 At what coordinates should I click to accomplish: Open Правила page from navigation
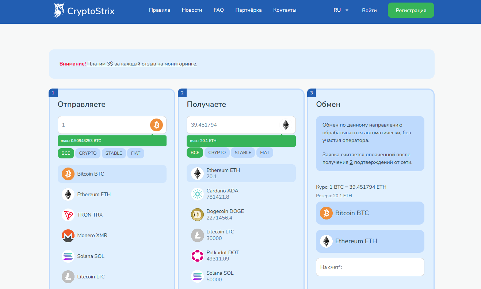click(160, 10)
